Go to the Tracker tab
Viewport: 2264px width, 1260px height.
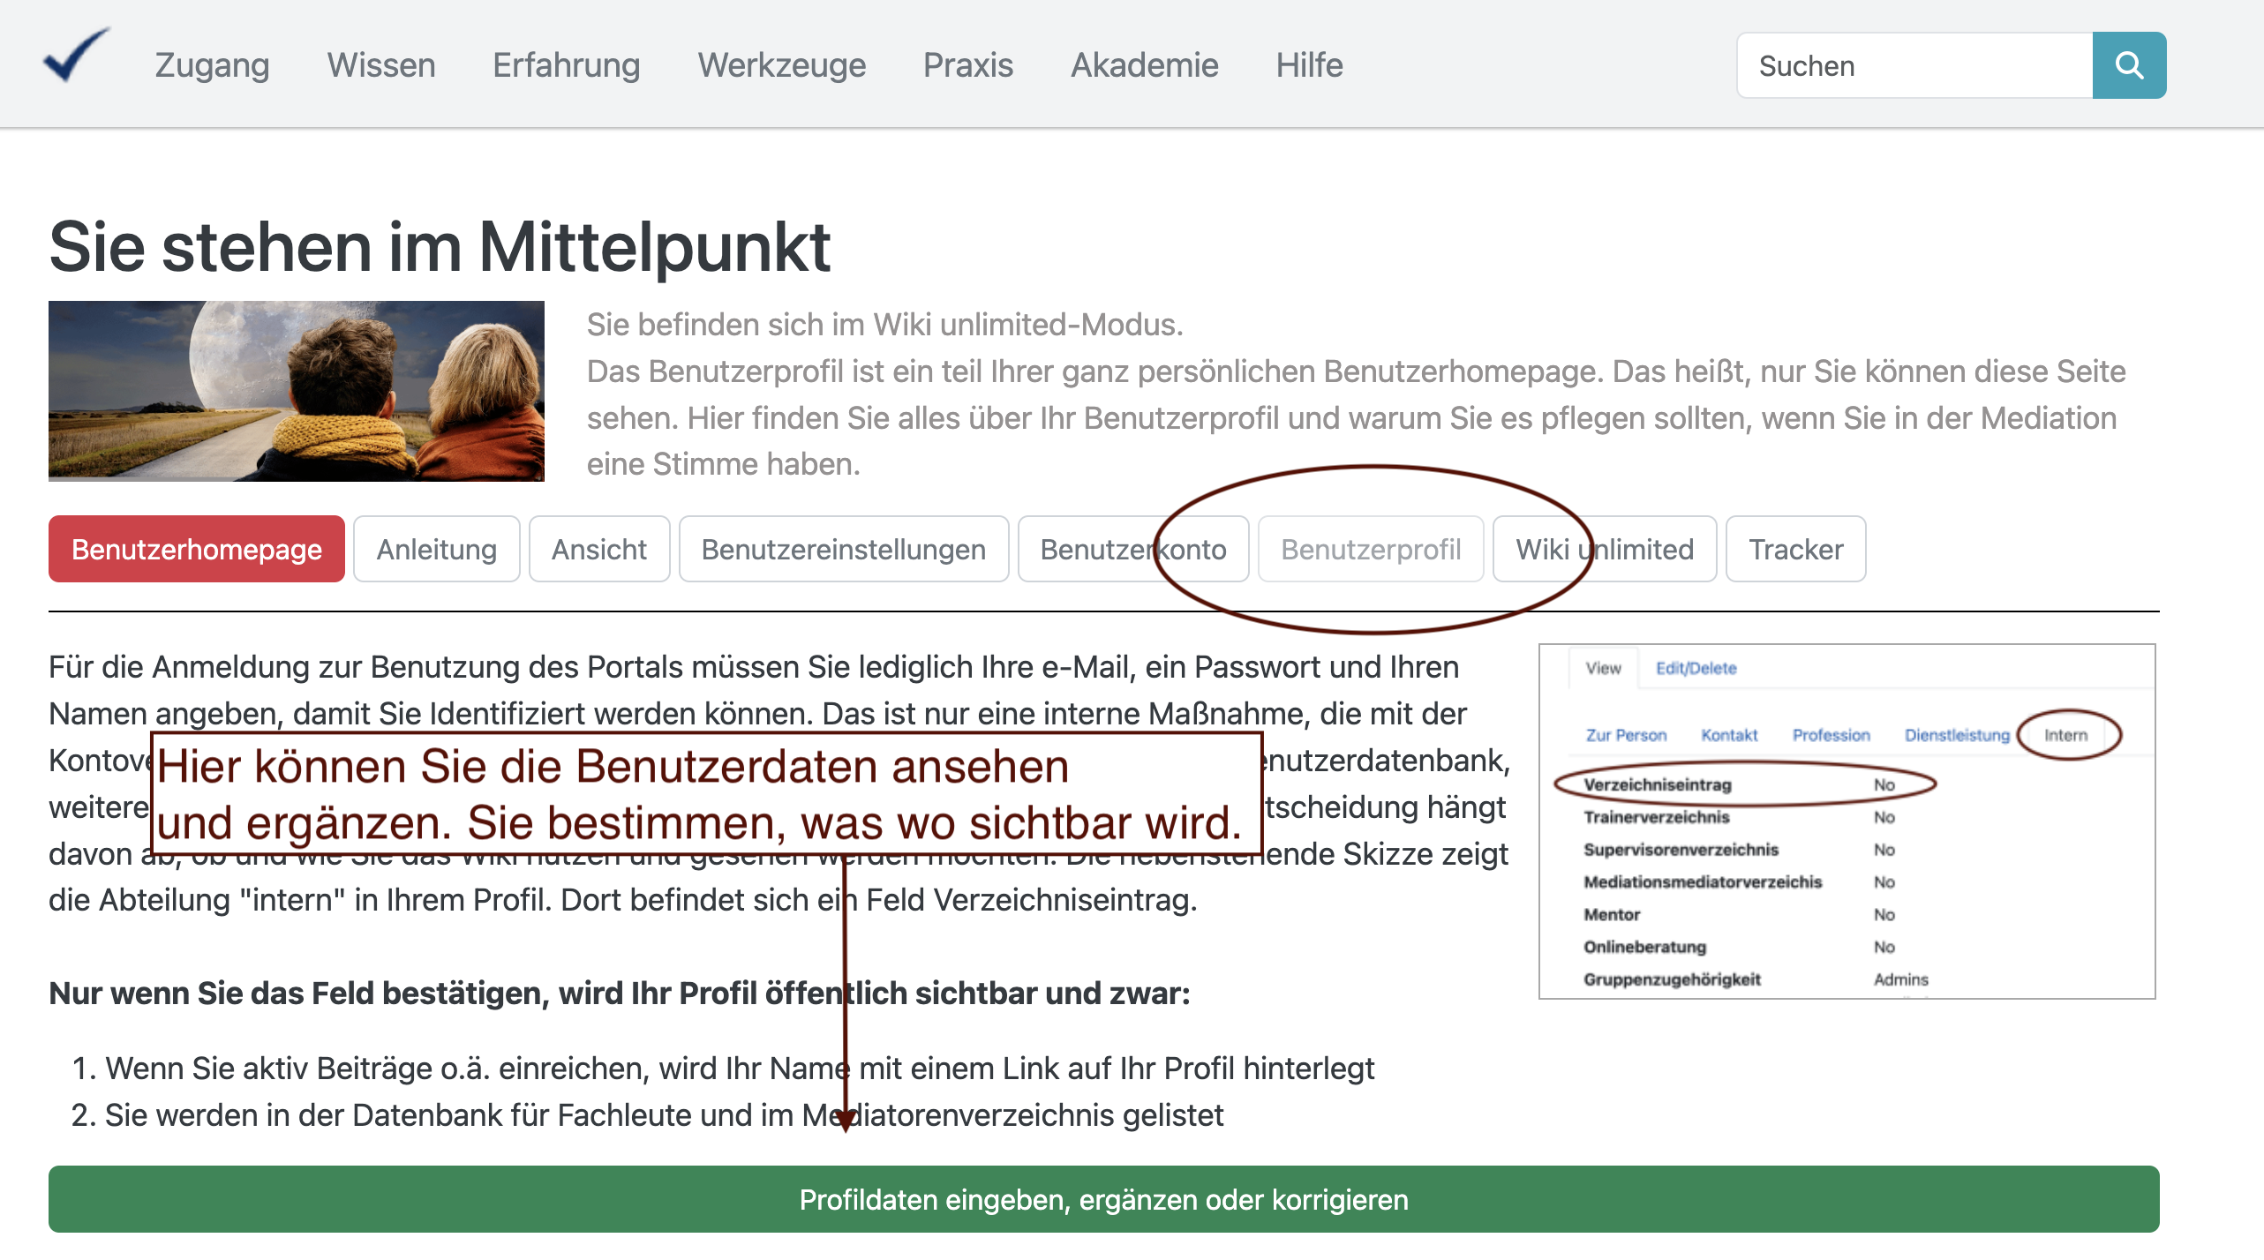1795,549
